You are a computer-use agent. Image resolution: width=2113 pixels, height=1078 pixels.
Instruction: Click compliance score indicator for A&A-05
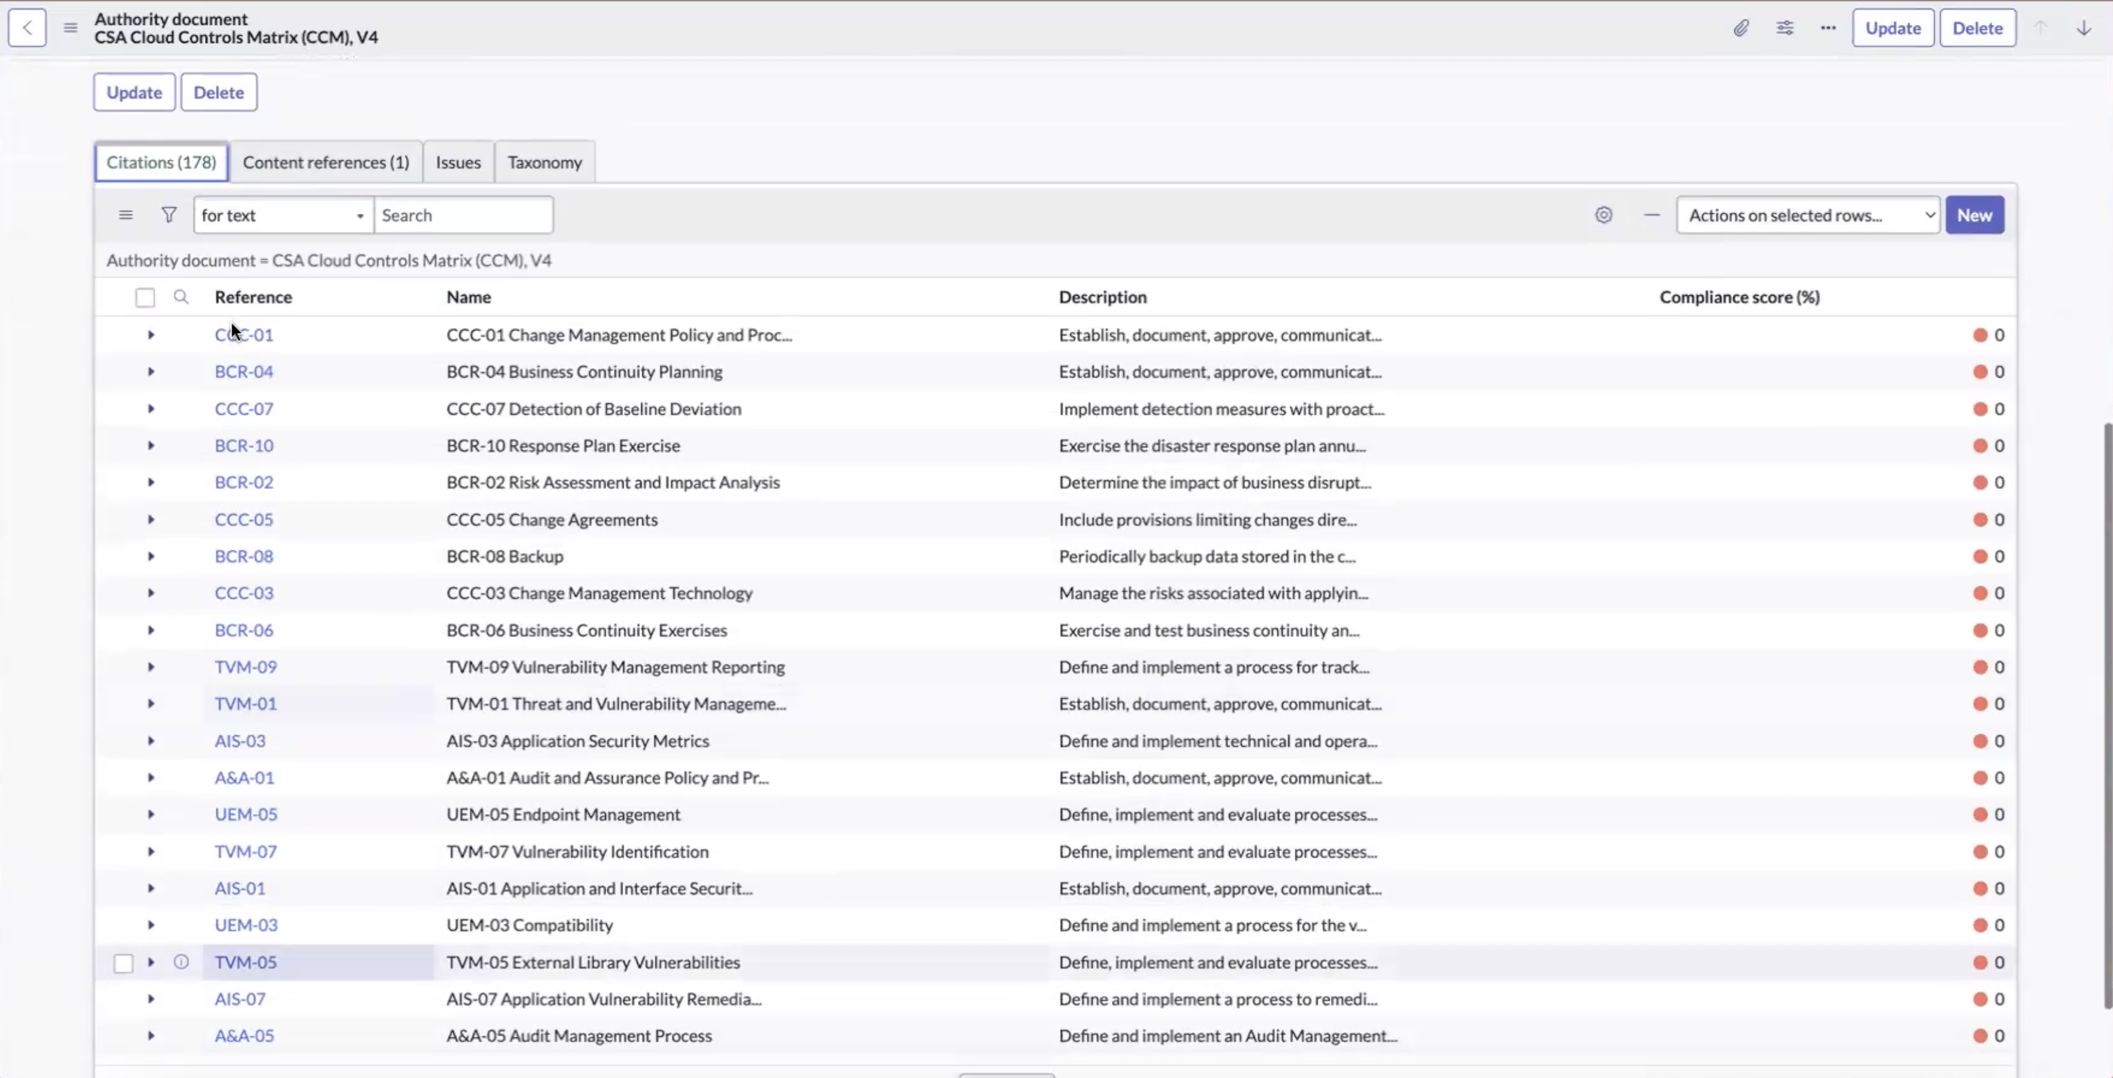point(1980,1036)
